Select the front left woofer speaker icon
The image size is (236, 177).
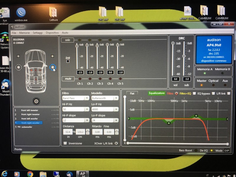pyautogui.click(x=19, y=67)
